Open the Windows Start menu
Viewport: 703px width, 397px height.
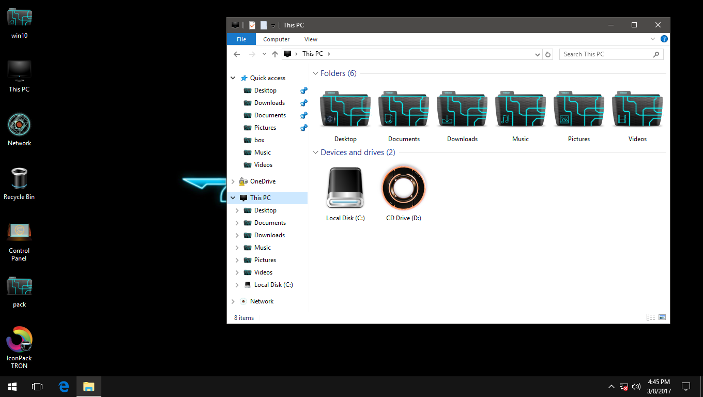coord(12,387)
